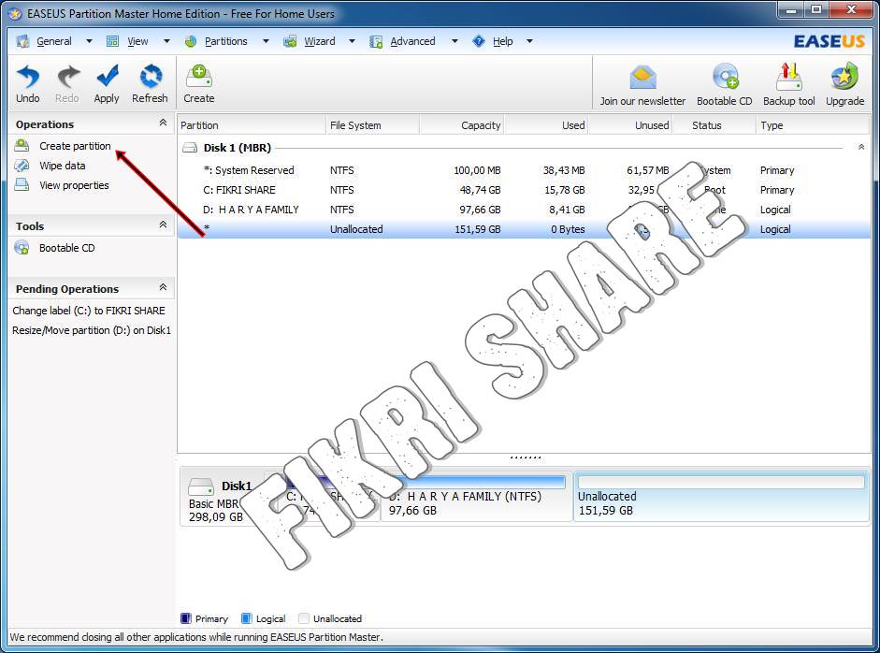Click the Create toolbar icon
This screenshot has height=653, width=880.
198,77
